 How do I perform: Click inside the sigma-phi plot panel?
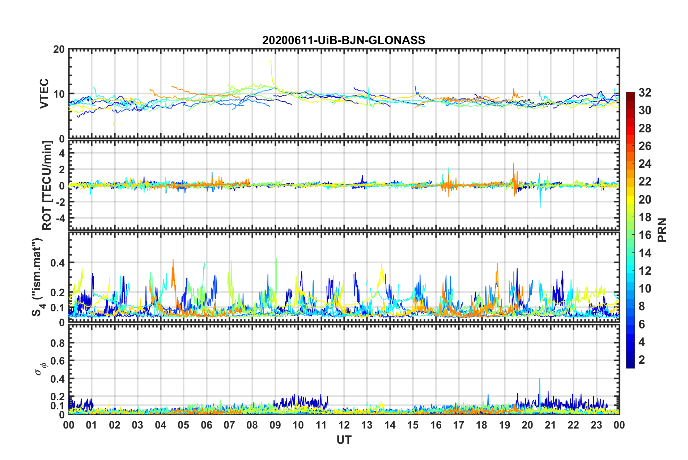(344, 369)
